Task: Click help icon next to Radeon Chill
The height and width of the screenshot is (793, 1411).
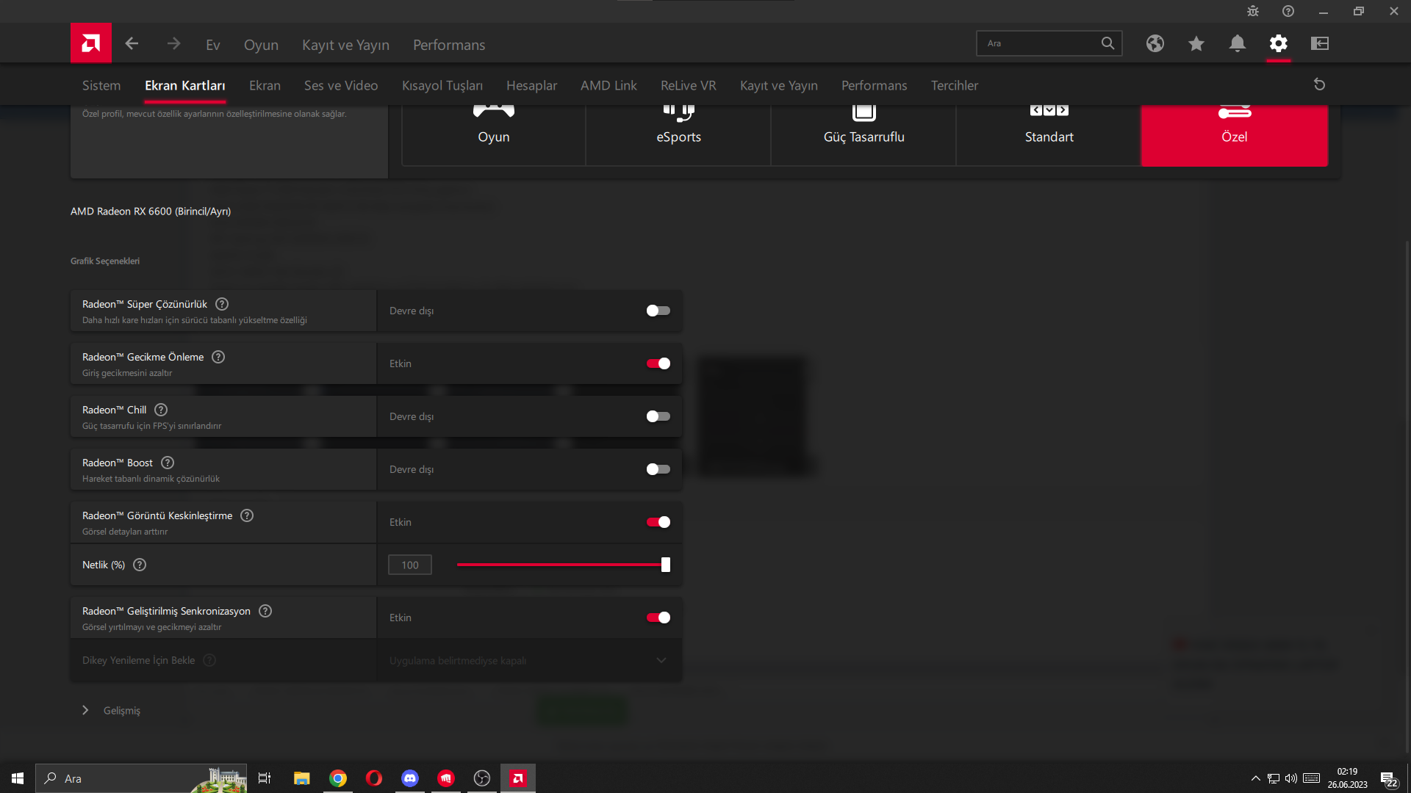Action: [x=161, y=410]
